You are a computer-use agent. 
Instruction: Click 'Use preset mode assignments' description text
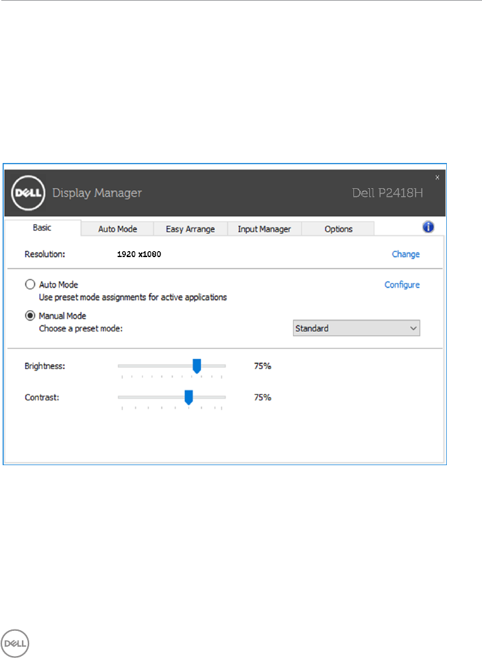point(133,297)
